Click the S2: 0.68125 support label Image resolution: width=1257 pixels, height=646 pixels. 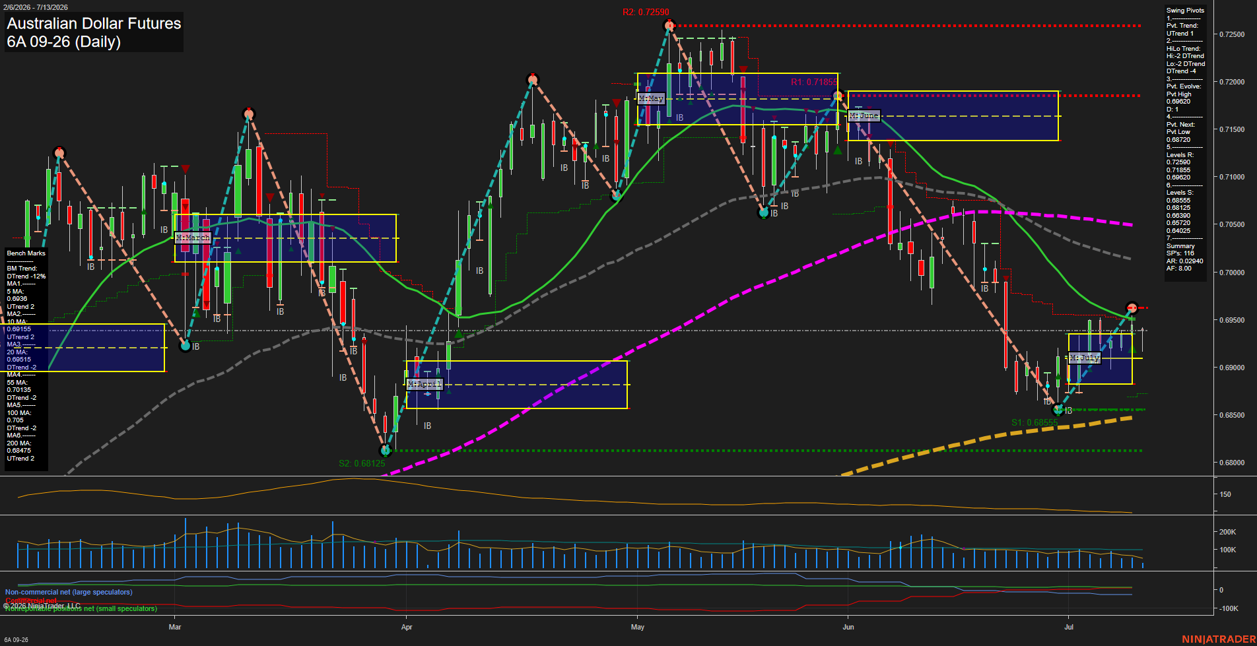tap(362, 463)
